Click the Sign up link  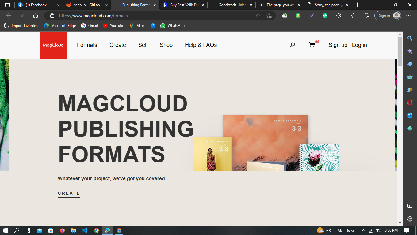click(338, 45)
